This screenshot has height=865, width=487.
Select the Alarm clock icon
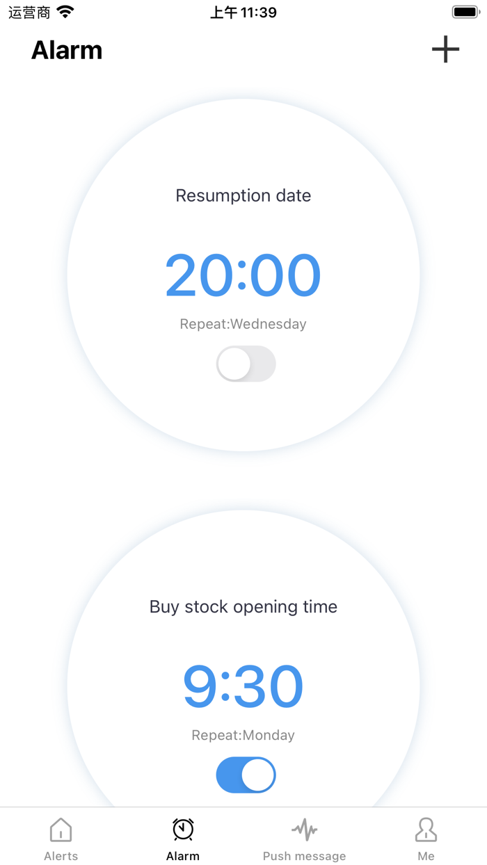pos(182,830)
